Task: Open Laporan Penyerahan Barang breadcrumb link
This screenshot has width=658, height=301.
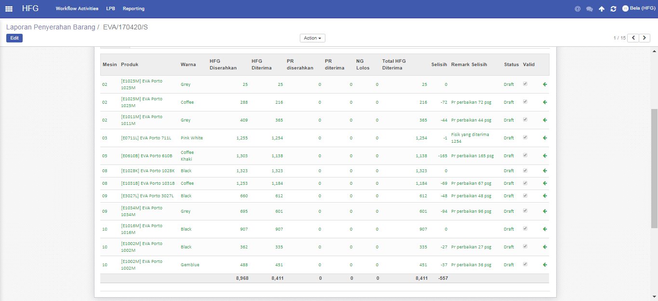Action: [x=51, y=27]
